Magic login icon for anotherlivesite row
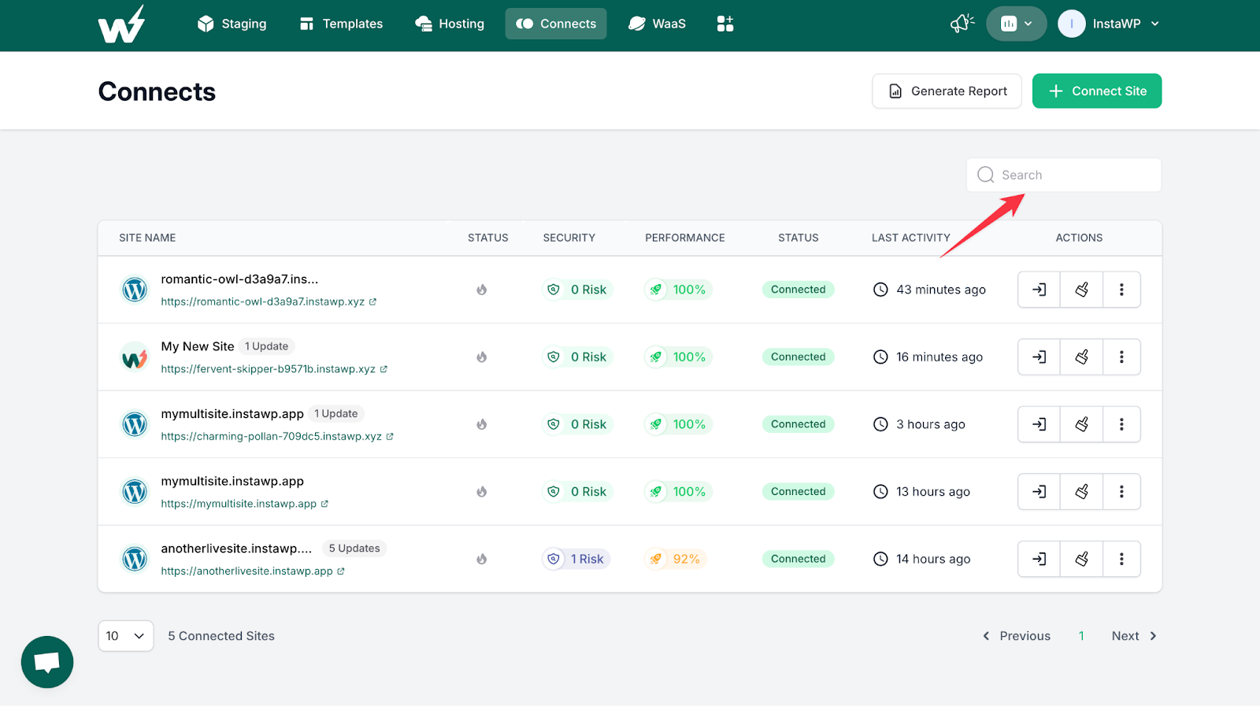 (1039, 559)
